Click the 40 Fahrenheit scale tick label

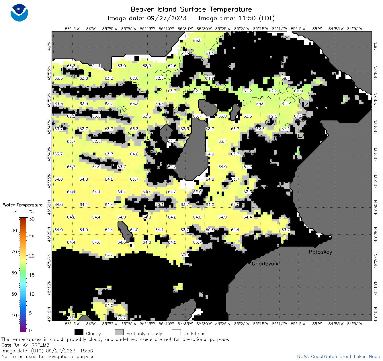(x=14, y=315)
